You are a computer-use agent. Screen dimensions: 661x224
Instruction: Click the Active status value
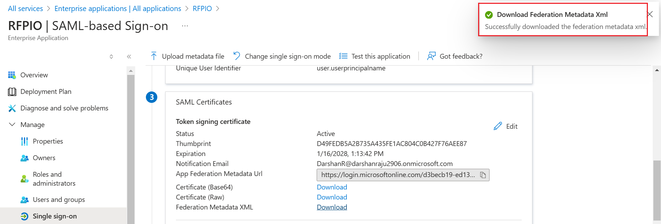(326, 134)
